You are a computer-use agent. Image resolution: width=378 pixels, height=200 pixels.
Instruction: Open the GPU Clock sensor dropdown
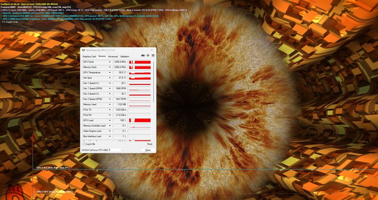(x=110, y=62)
